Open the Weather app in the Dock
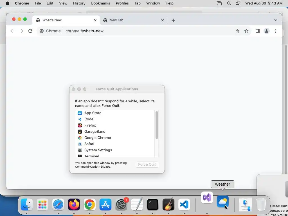Viewport: 288px width, 216px height. [x=223, y=201]
